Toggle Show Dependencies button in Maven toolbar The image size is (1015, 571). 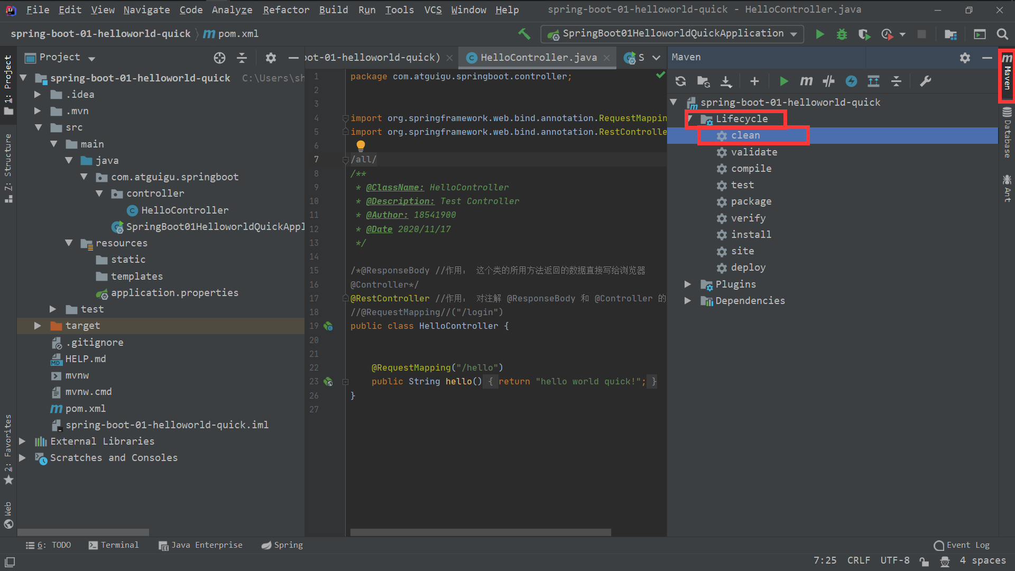pos(873,81)
